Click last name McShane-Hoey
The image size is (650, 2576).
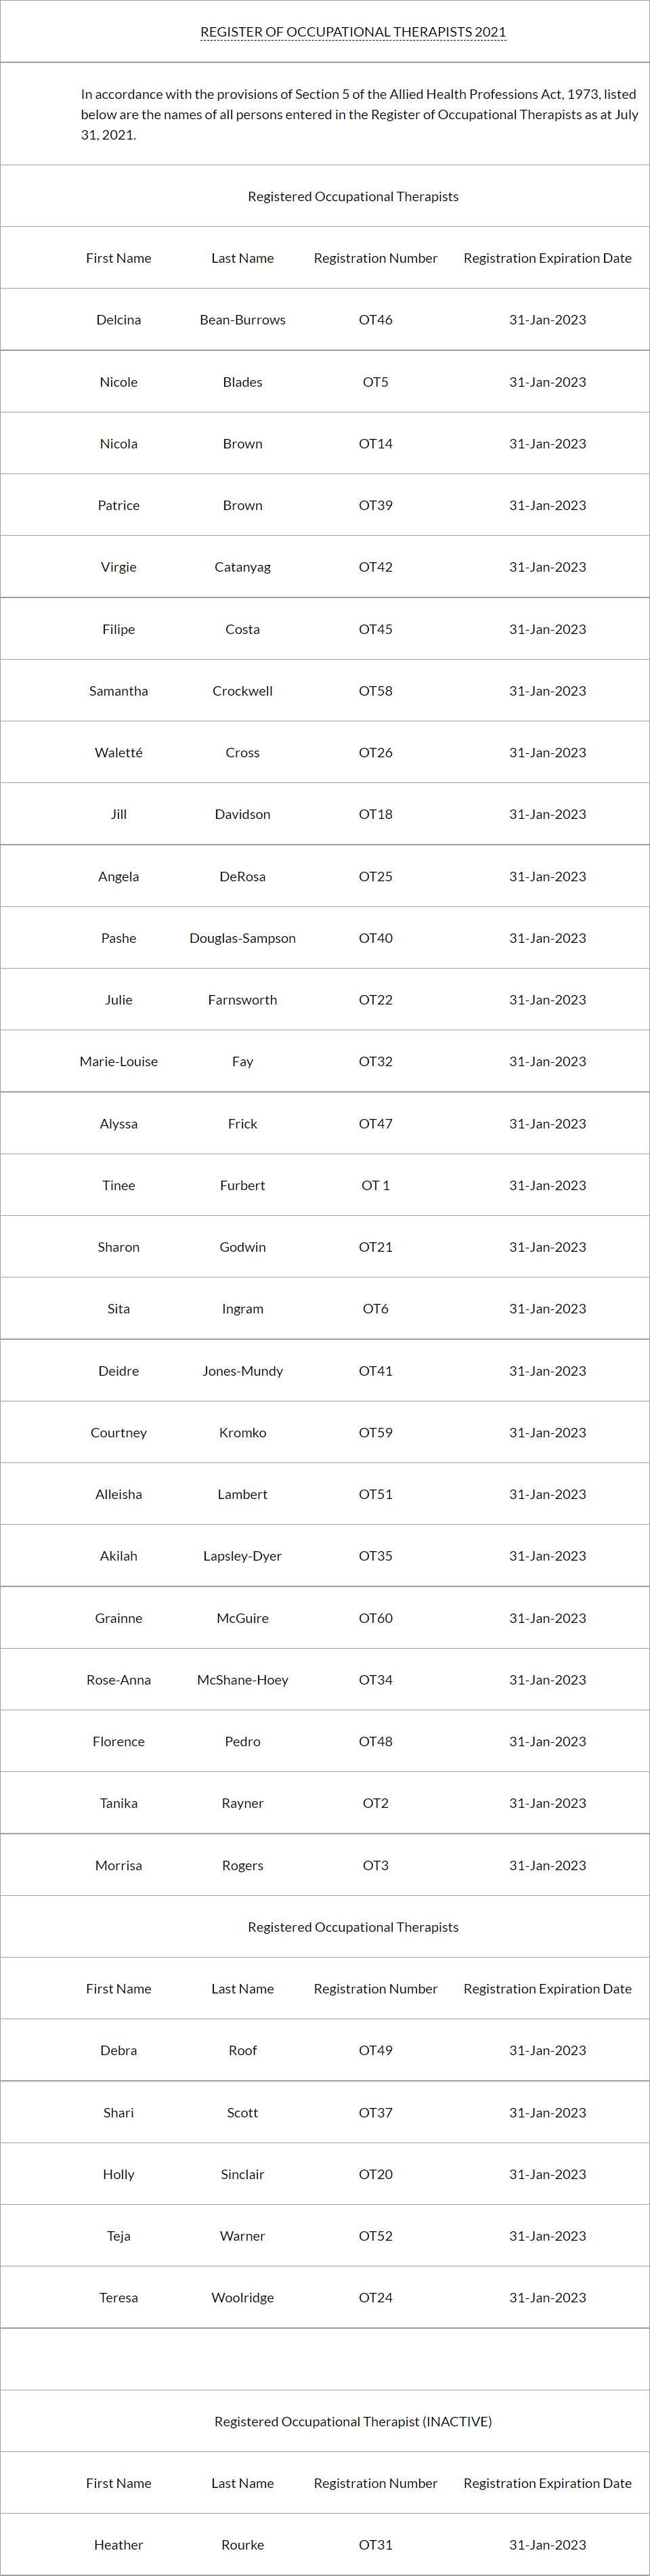242,1680
